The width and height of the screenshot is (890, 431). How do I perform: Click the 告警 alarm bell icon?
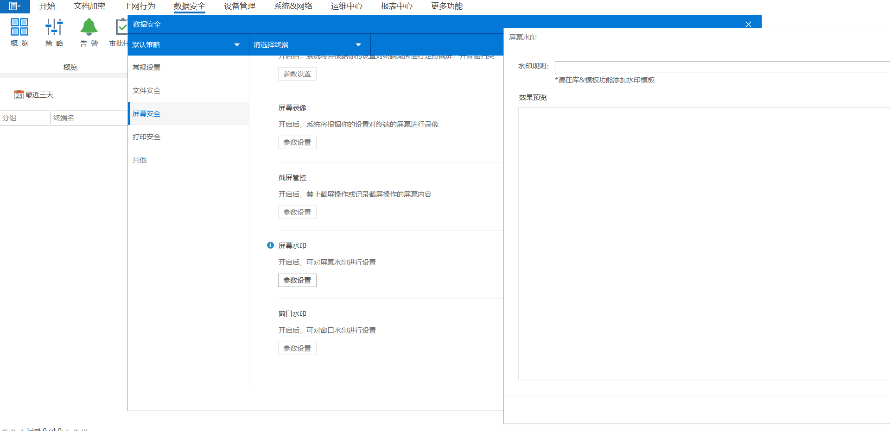click(x=89, y=27)
